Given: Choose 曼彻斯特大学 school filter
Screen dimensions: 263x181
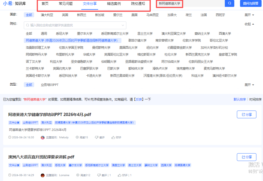Looking at the screenshot, I should pyautogui.click(x=101, y=48).
